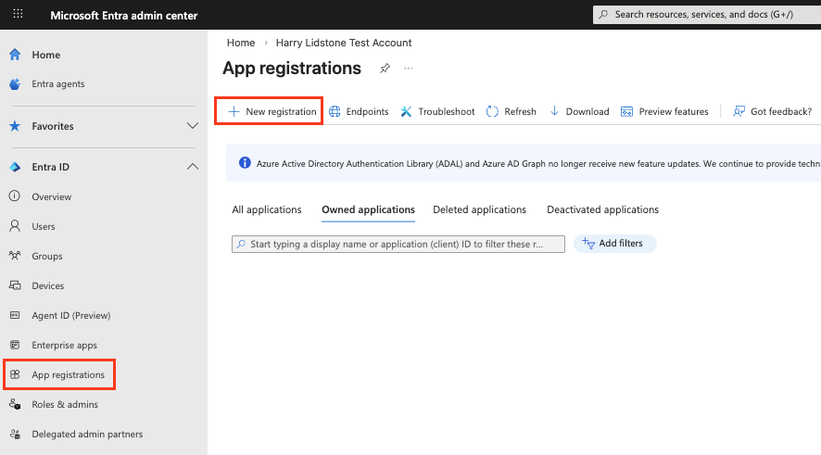Click the Download arrow icon
Image resolution: width=821 pixels, height=455 pixels.
coord(554,111)
